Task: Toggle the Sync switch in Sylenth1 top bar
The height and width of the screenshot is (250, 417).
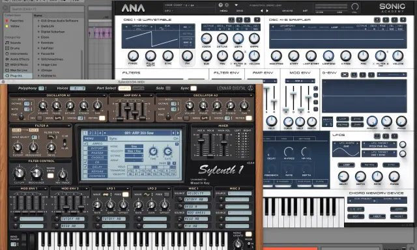Action: coord(194,88)
